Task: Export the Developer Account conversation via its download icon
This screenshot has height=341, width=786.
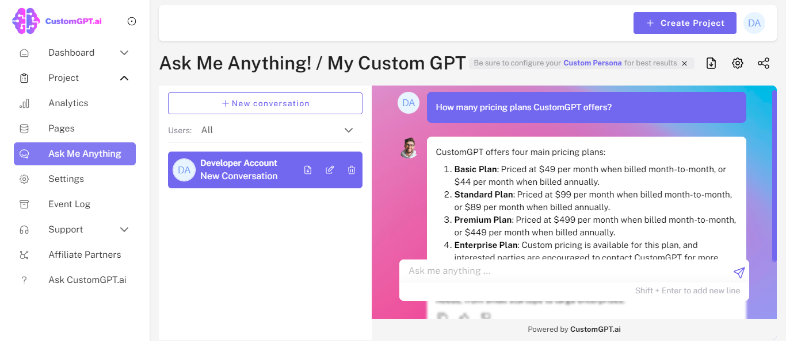Action: click(x=308, y=169)
